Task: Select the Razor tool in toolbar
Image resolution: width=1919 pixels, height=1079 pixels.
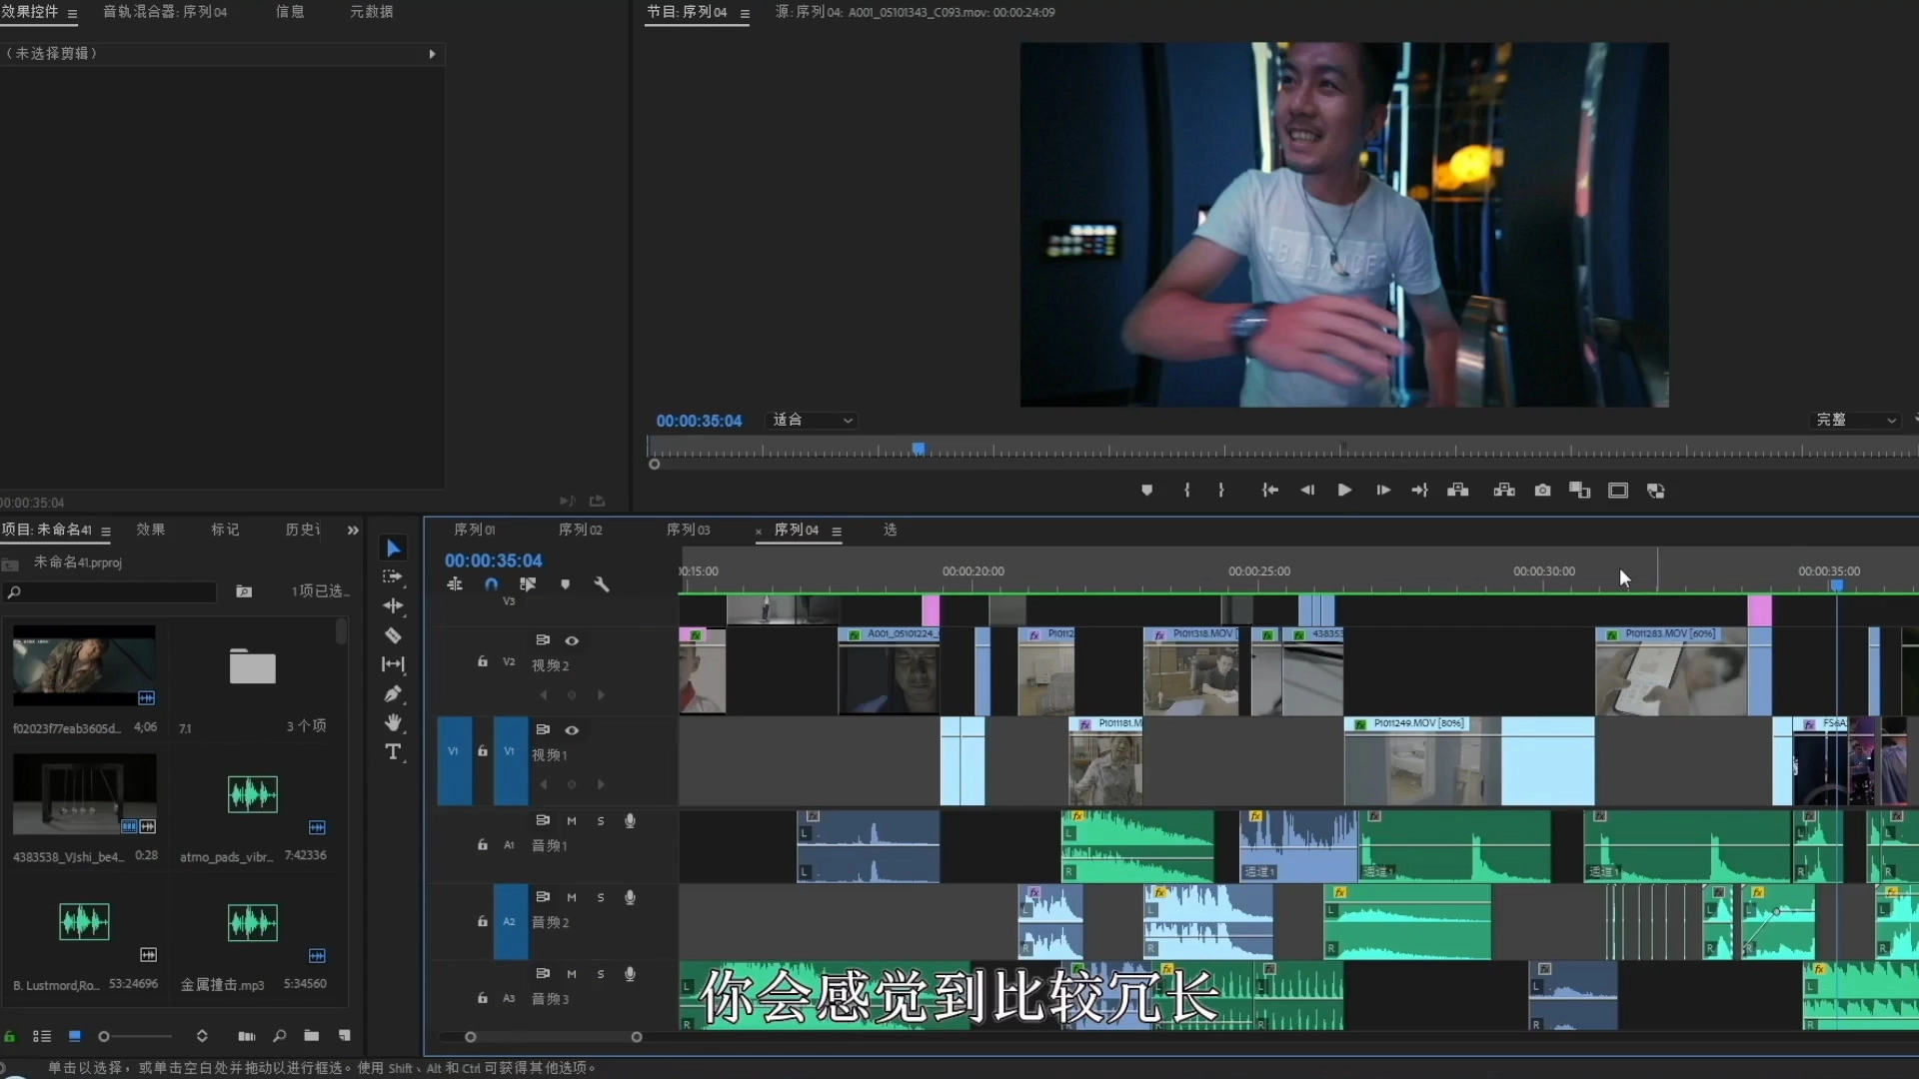Action: click(393, 635)
